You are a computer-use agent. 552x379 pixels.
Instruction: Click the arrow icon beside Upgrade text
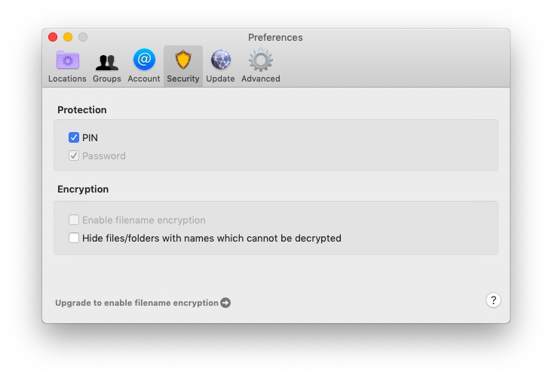pos(225,303)
